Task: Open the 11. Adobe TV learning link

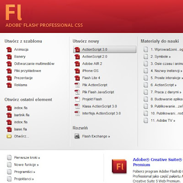Action: point(163,120)
